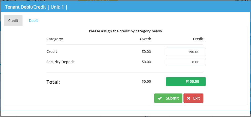Click the "Total:" label
This screenshot has height=117, width=251.
coord(53,82)
